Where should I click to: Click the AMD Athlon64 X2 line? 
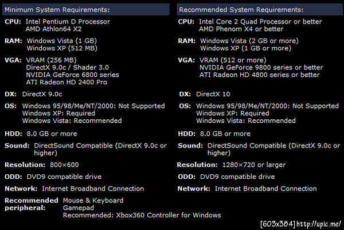53,29
